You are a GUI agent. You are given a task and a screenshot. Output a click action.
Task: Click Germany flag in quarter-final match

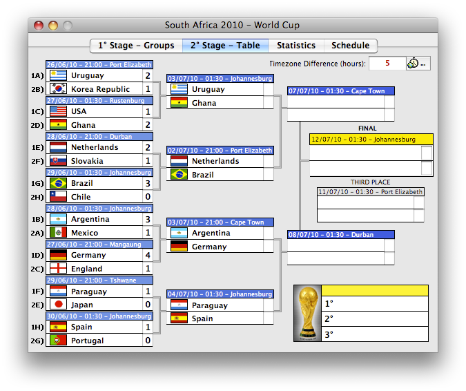coord(179,247)
